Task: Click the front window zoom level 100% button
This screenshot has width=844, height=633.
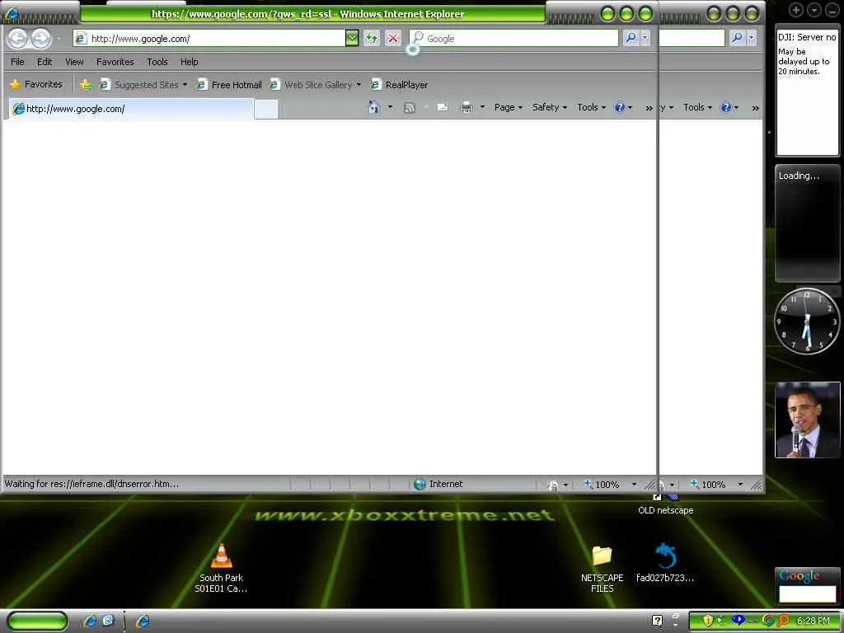Action: pos(601,485)
